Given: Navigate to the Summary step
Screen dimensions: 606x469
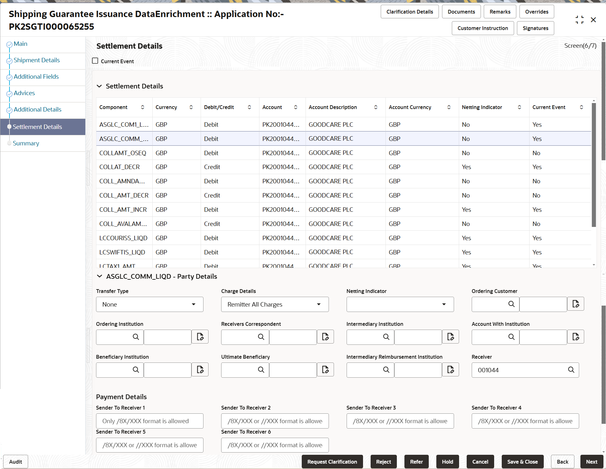Looking at the screenshot, I should [x=26, y=143].
